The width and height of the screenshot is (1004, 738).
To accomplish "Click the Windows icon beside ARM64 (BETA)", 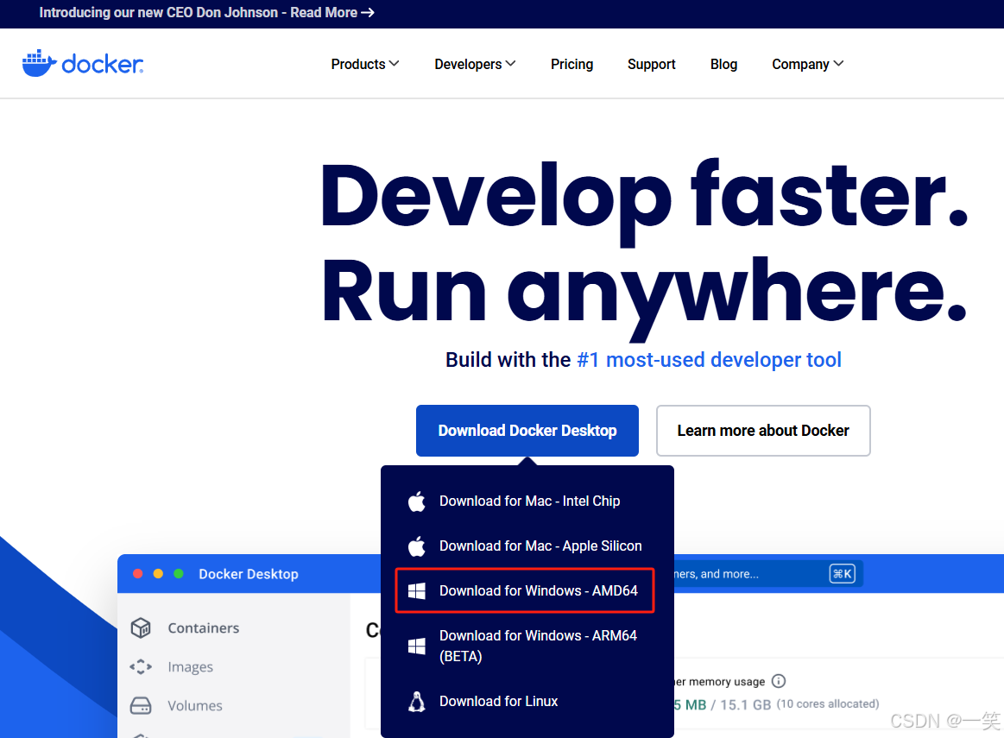I will [x=417, y=646].
